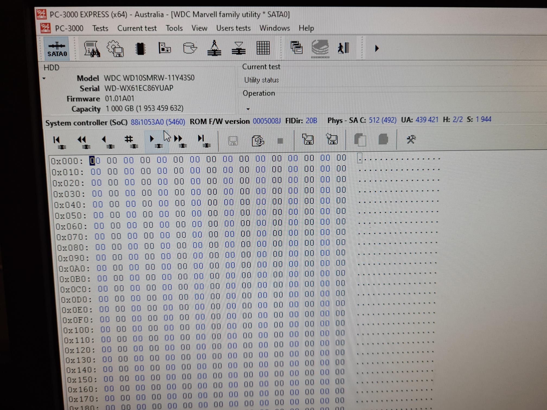The height and width of the screenshot is (410, 547).
Task: Open the hammer and wrench tools icon
Action: [x=411, y=139]
